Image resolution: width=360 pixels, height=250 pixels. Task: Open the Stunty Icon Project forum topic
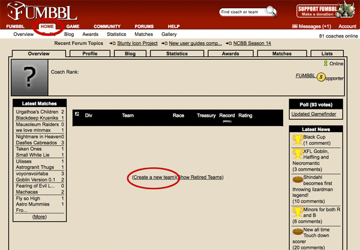pos(137,43)
